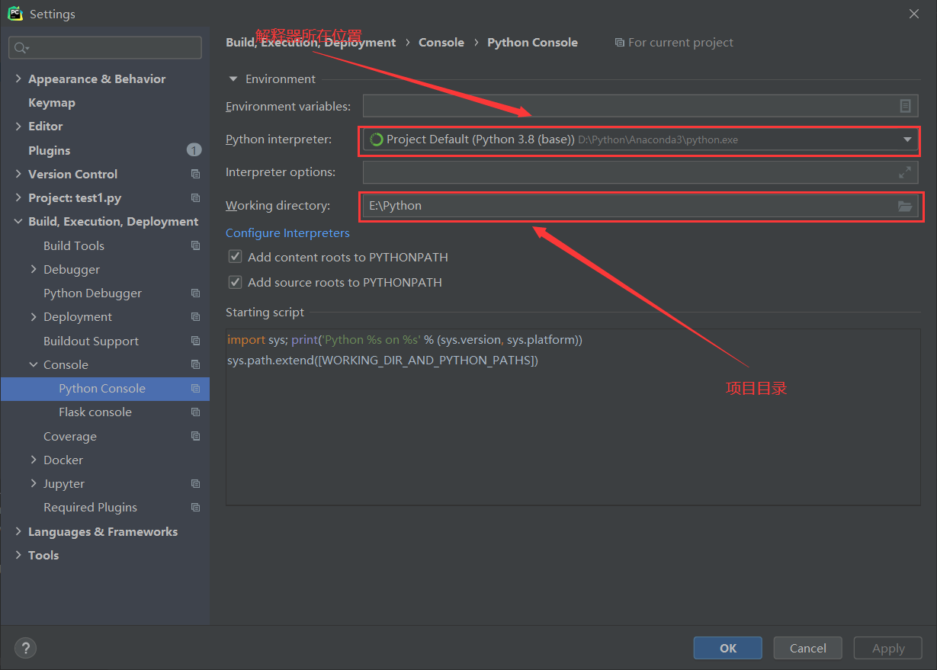Collapse the Environment section

pyautogui.click(x=233, y=79)
